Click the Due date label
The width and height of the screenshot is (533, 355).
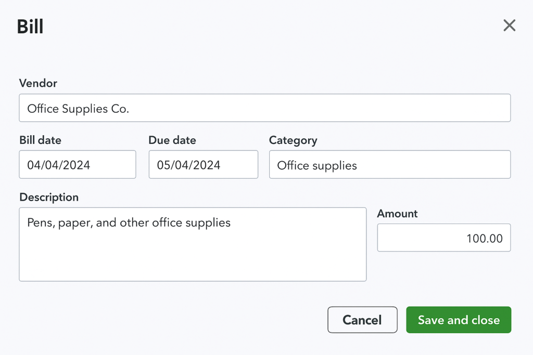pos(172,140)
